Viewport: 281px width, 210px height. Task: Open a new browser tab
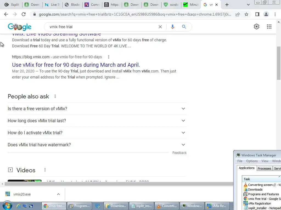[x=227, y=5]
